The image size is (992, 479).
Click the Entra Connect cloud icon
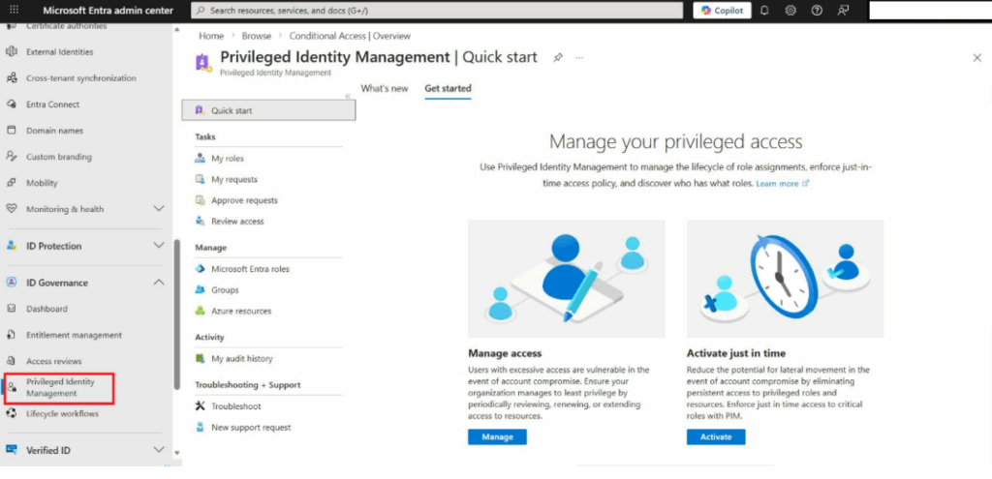click(12, 105)
